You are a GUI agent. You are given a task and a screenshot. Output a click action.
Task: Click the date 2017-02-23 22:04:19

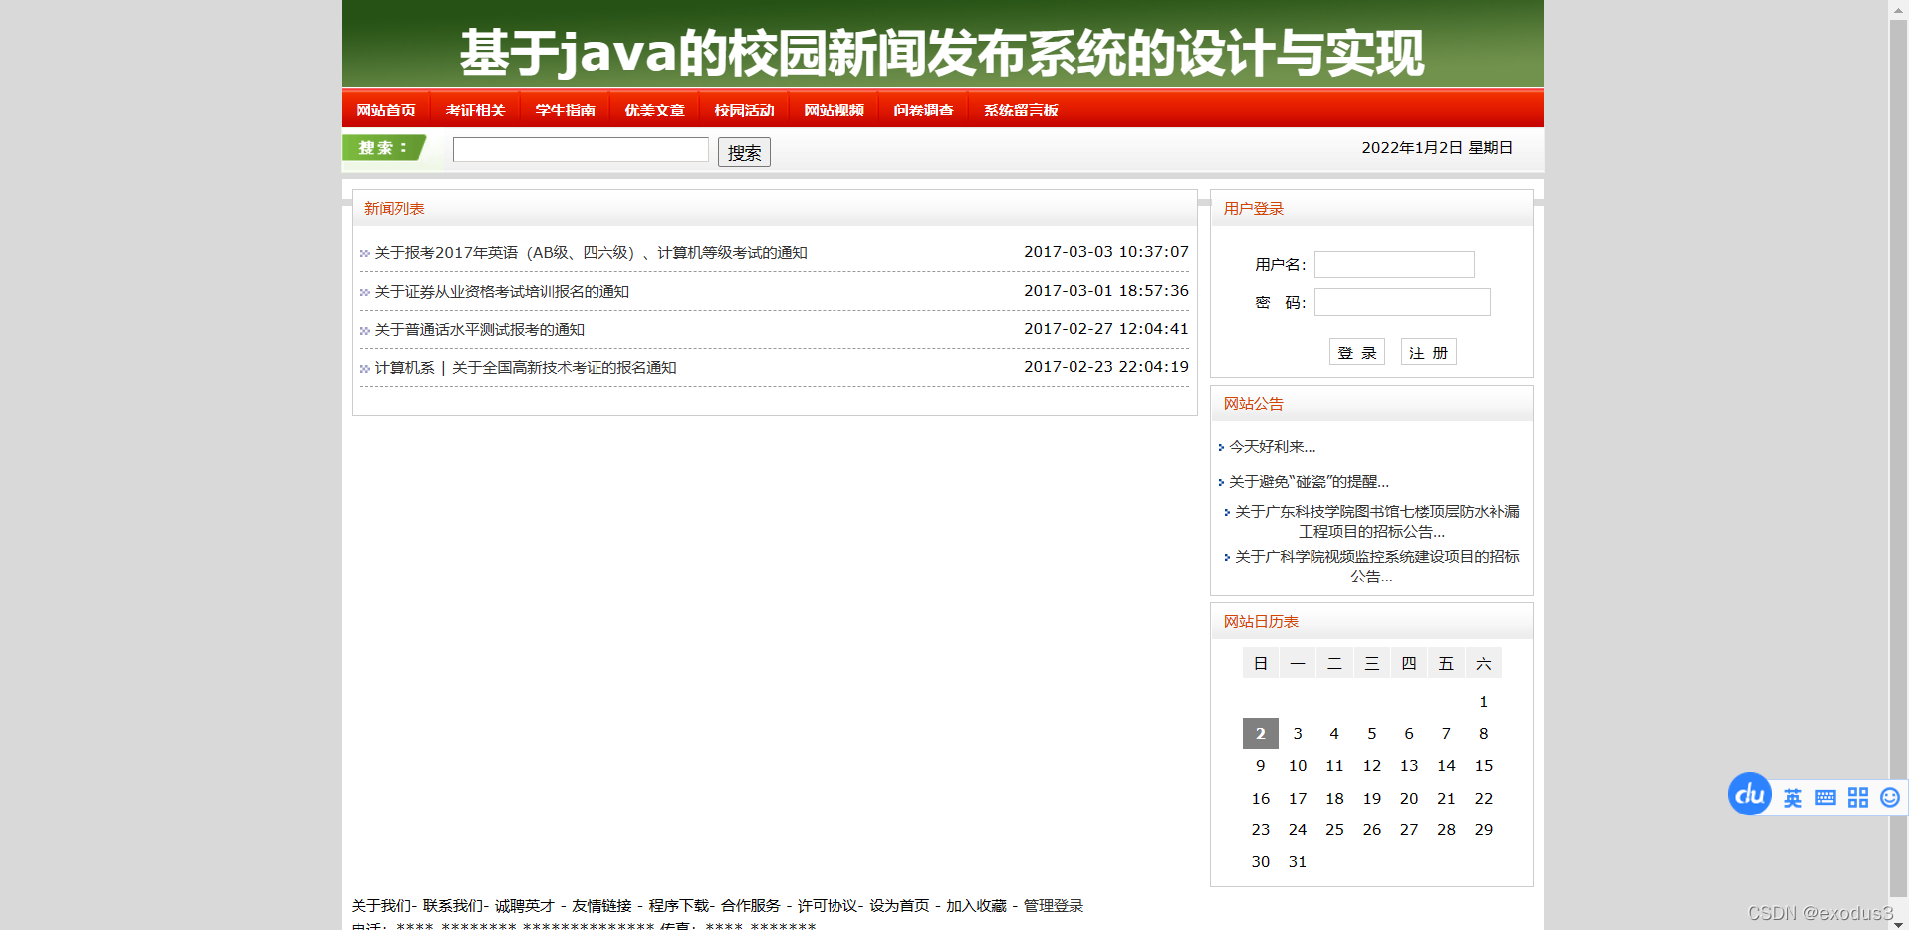pos(1106,367)
